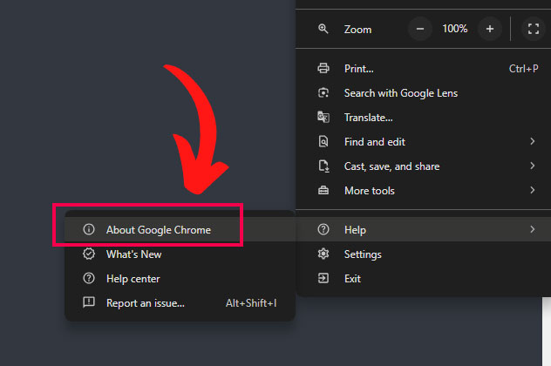
Task: Expand the Find and edit chevron arrow
Action: coord(533,141)
